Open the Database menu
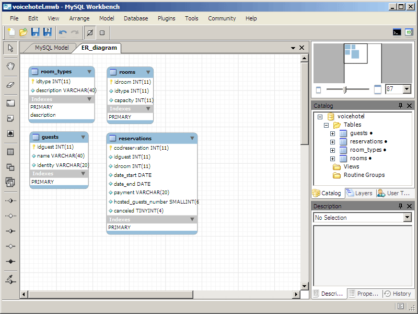 click(136, 18)
